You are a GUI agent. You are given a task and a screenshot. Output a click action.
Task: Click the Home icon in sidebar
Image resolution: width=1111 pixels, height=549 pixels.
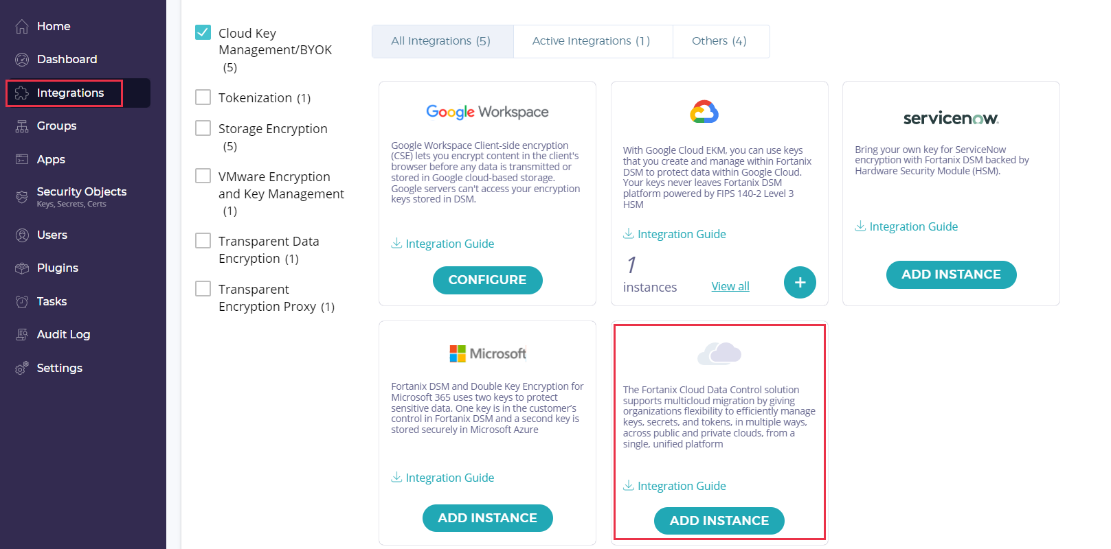(22, 27)
